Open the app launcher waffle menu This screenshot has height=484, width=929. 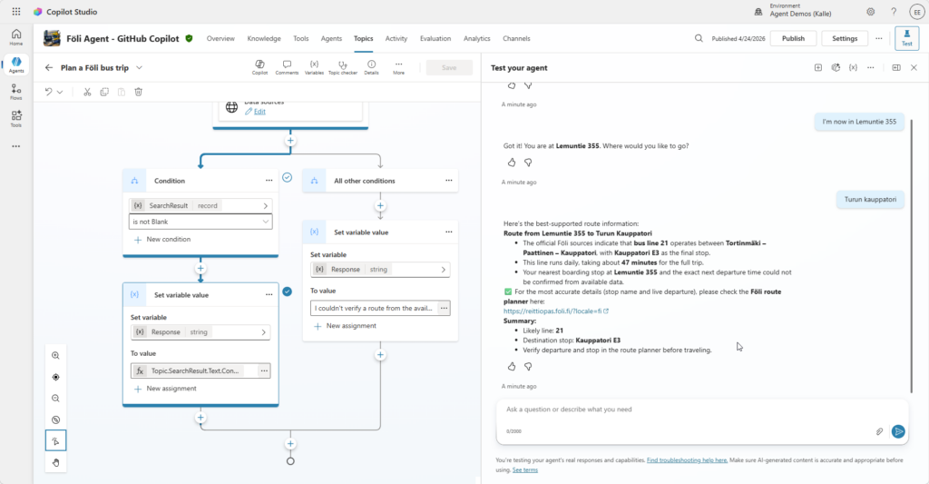[16, 11]
